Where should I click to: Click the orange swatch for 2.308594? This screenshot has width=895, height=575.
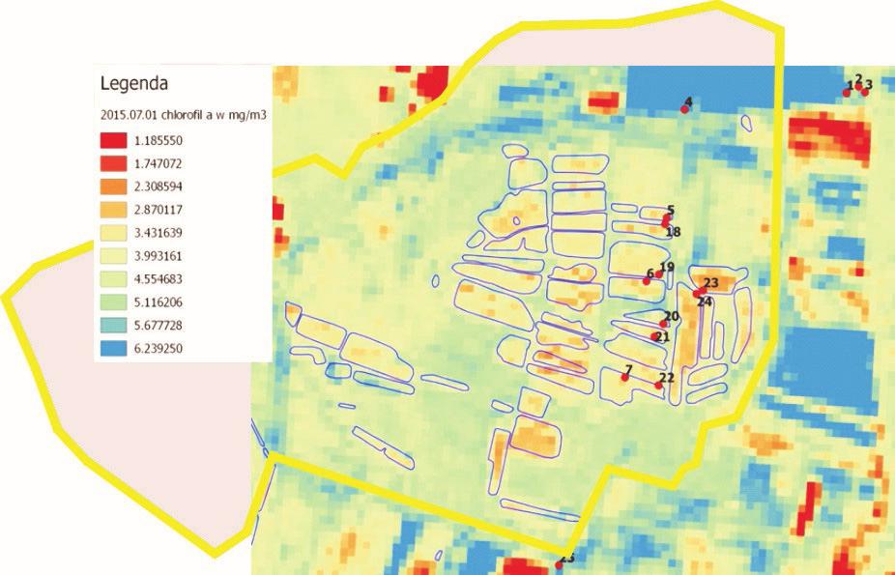(114, 187)
